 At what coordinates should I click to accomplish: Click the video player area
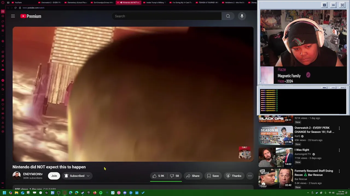[133, 94]
